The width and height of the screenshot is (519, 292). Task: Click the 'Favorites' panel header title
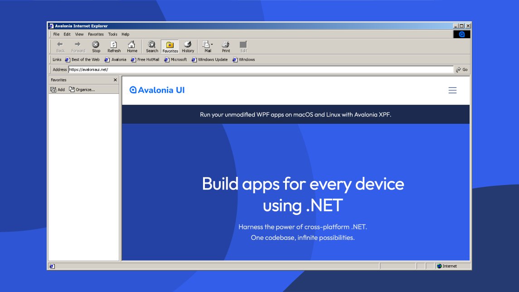(x=58, y=80)
